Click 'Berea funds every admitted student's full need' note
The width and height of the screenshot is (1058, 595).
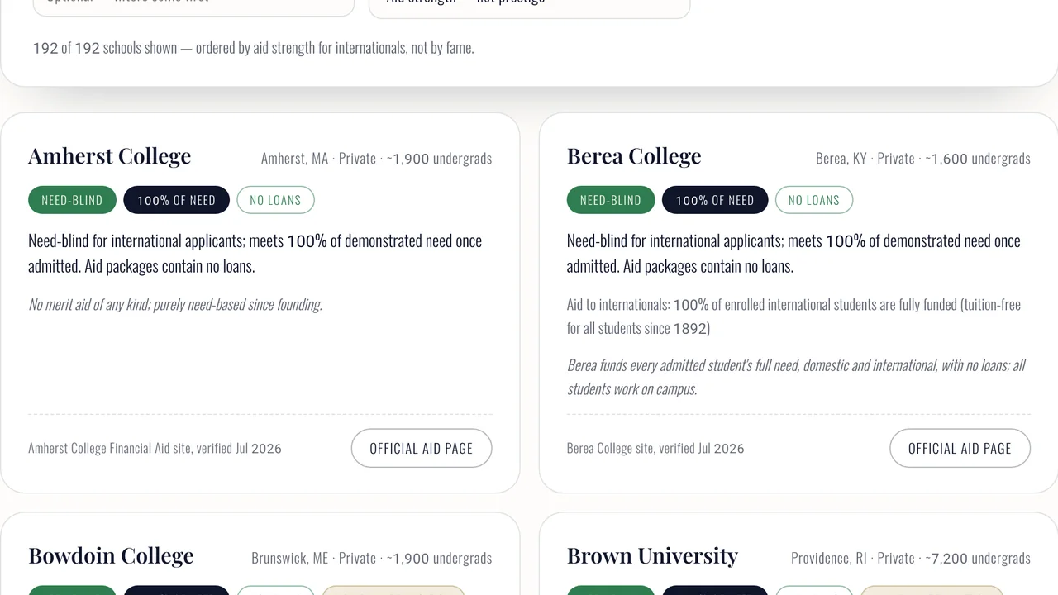[x=797, y=377]
